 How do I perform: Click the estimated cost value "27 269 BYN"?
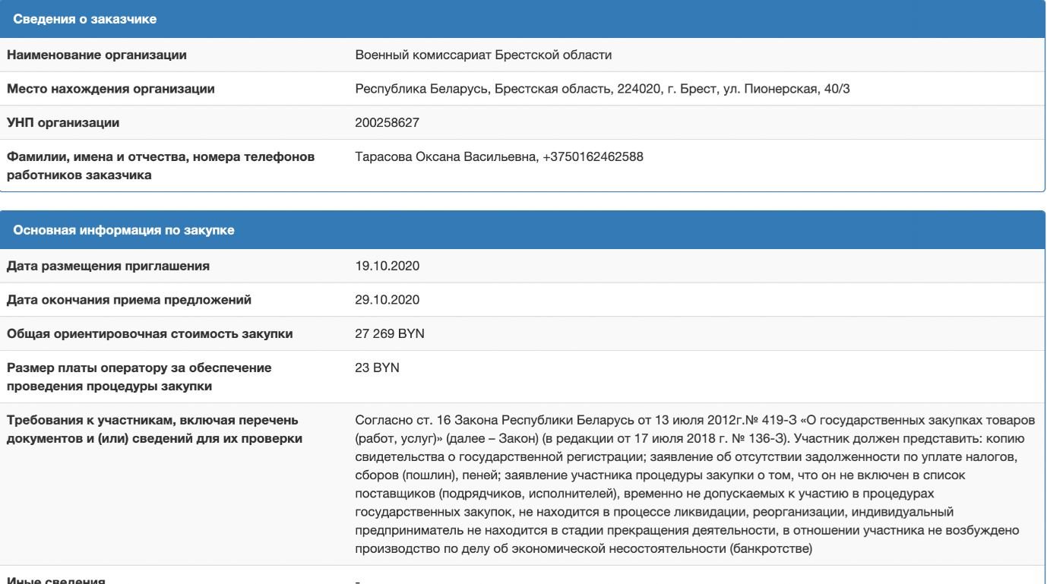(390, 334)
